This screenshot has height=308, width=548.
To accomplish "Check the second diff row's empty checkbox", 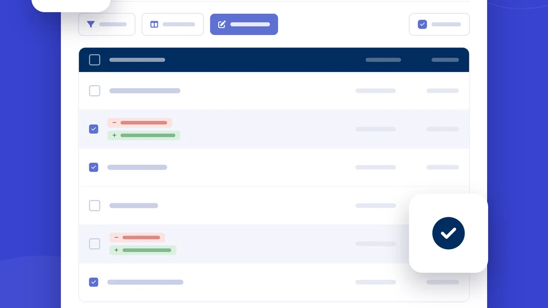I will (x=95, y=244).
